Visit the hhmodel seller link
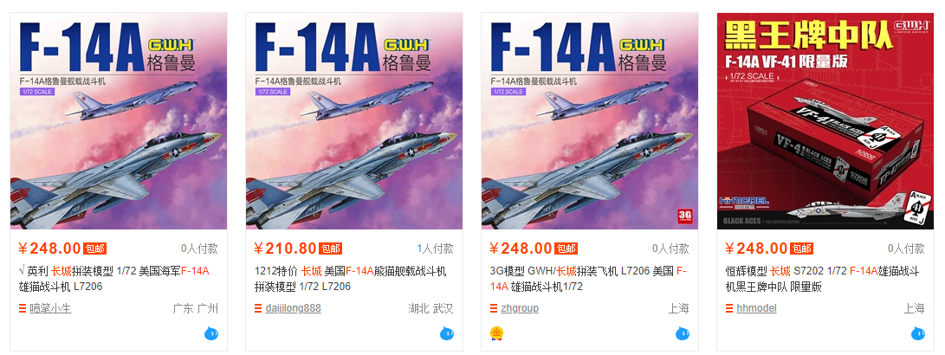Screen dimensions: 945x355 point(756,308)
